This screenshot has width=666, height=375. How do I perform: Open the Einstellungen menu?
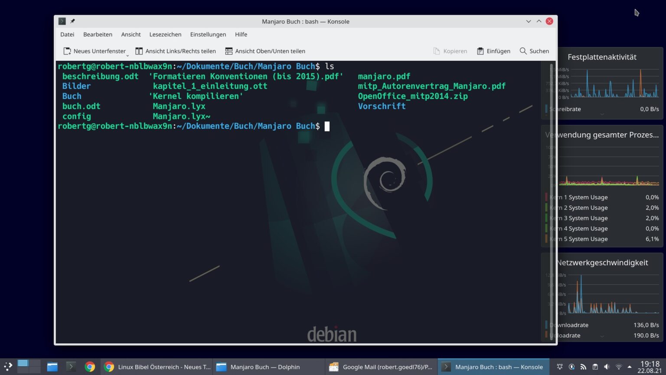point(208,34)
